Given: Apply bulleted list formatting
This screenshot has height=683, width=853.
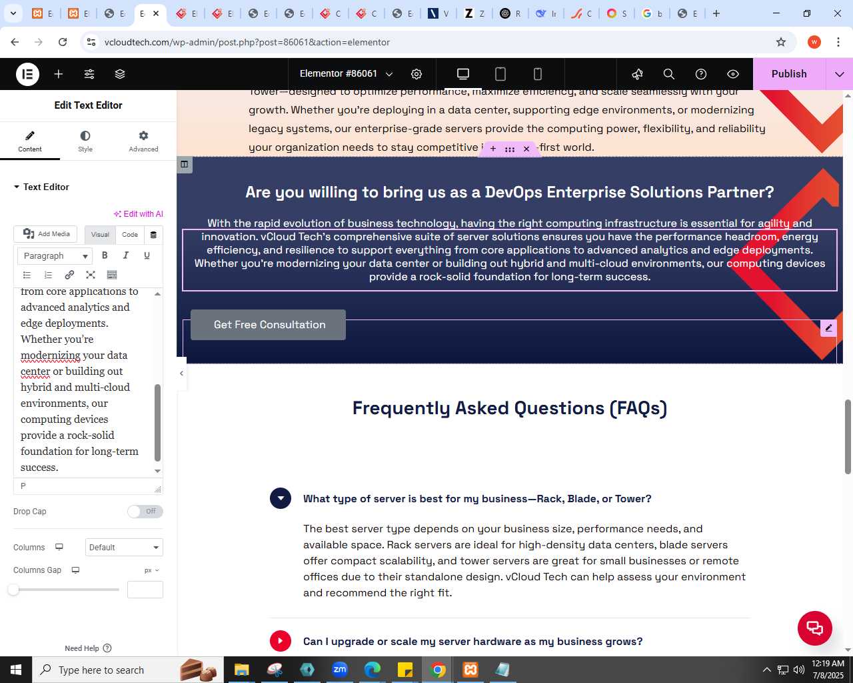Looking at the screenshot, I should point(27,275).
